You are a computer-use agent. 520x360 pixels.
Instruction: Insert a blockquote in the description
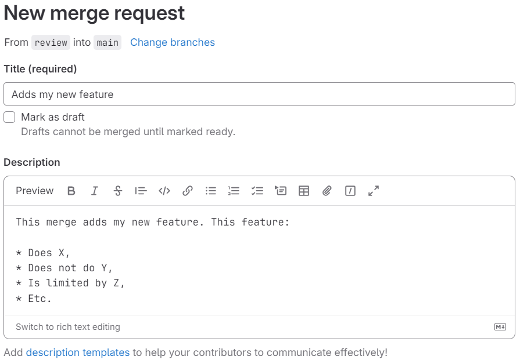141,191
